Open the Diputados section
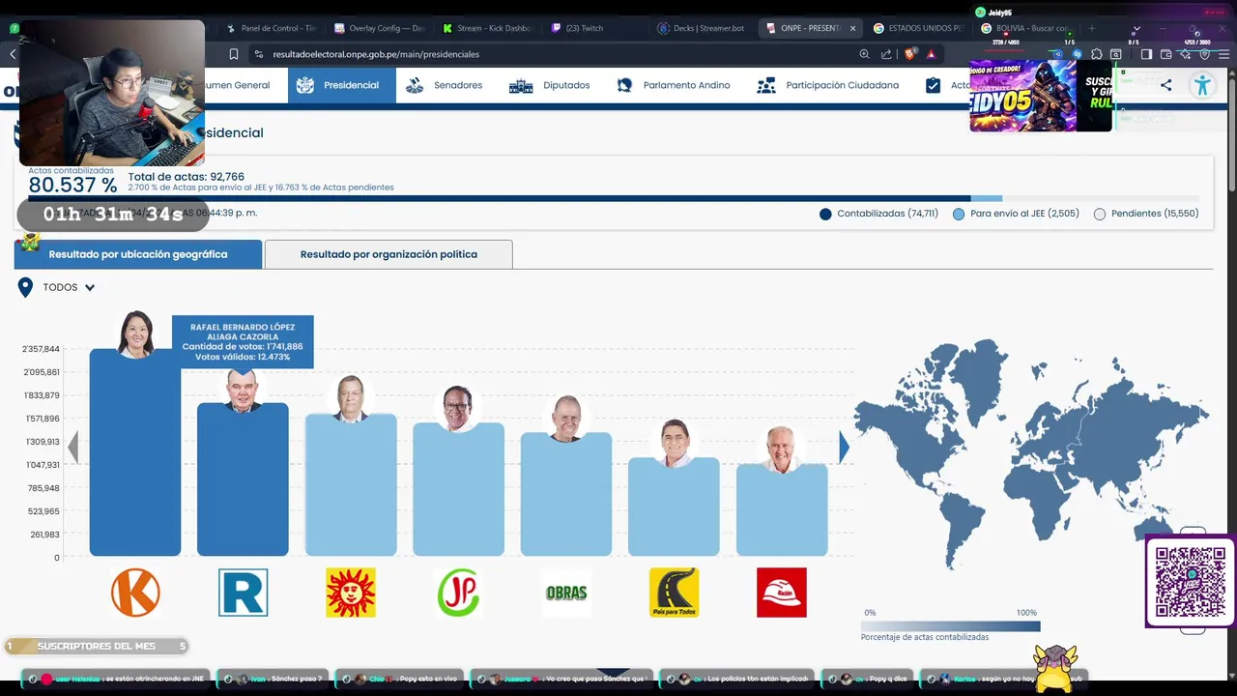 pyautogui.click(x=550, y=85)
